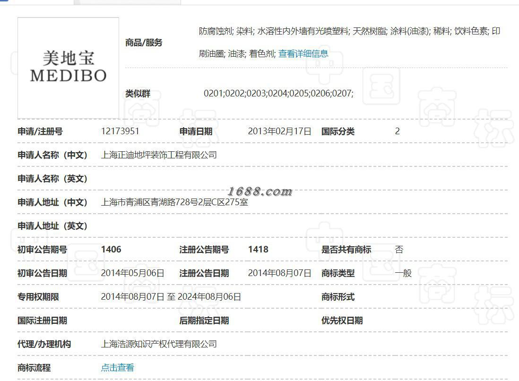Viewport: 519px width, 381px height.
Task: Click the 初审公告期号 label
Action: click(43, 249)
